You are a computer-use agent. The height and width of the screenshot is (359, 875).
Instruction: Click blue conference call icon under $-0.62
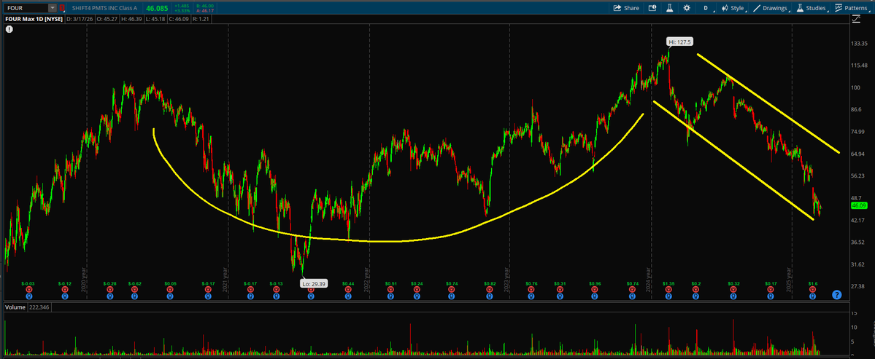(x=134, y=296)
